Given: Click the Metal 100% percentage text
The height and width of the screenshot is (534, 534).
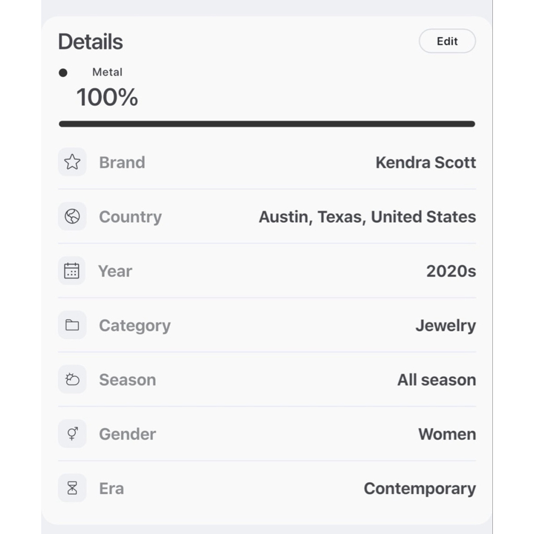Looking at the screenshot, I should pos(107,97).
